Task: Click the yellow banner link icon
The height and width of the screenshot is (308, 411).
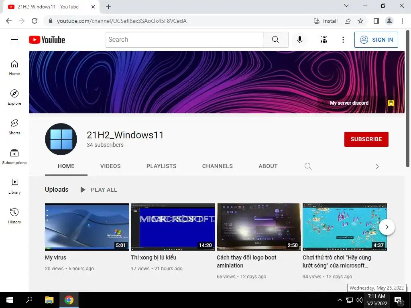Action: click(391, 103)
